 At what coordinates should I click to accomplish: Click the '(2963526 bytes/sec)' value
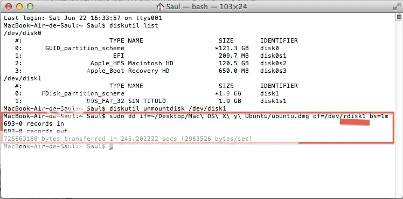point(217,139)
